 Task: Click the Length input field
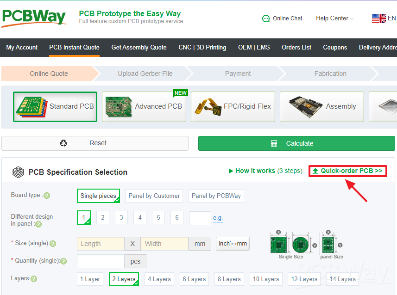pyautogui.click(x=100, y=244)
